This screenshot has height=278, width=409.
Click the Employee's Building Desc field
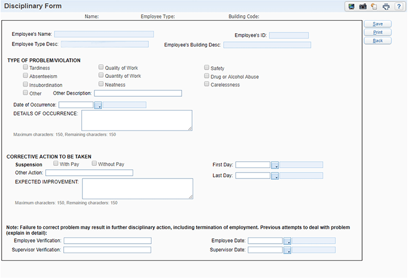[x=267, y=45]
